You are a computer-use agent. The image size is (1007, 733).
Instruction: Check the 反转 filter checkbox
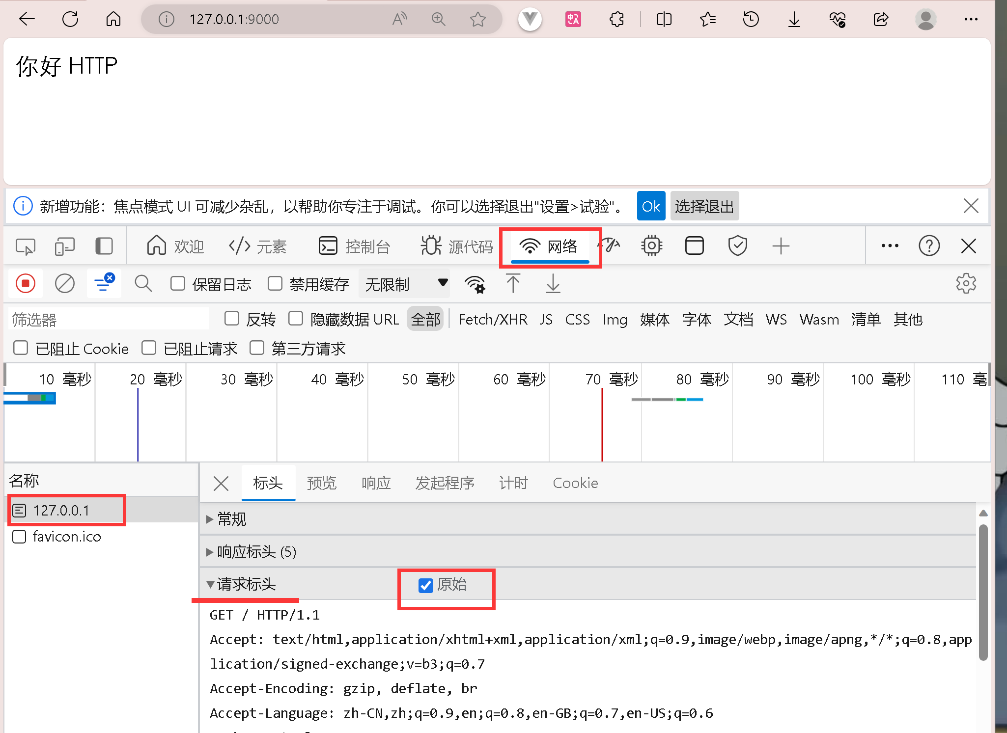[231, 318]
